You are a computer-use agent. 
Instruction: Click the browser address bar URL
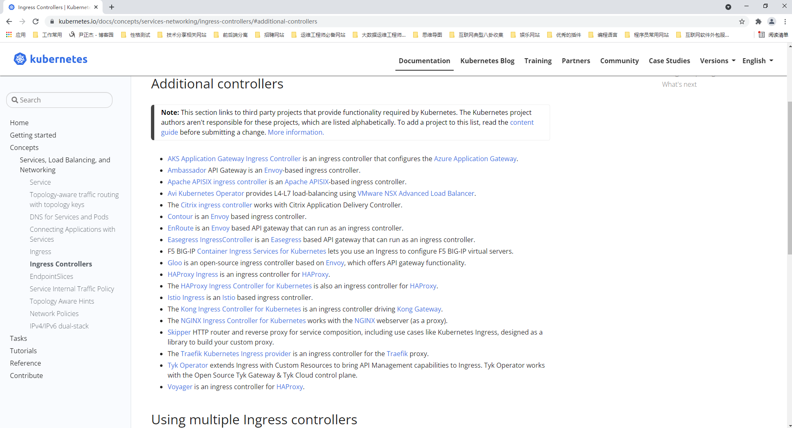(x=188, y=21)
